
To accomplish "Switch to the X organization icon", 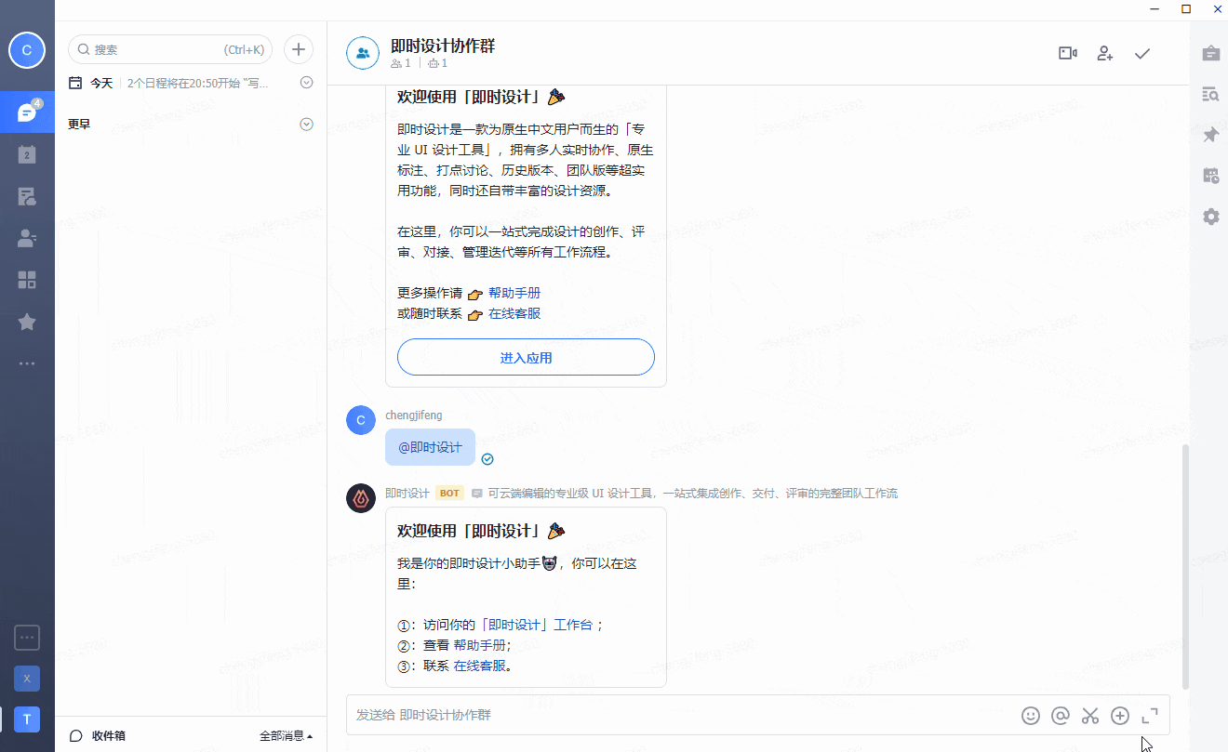I will [x=27, y=679].
